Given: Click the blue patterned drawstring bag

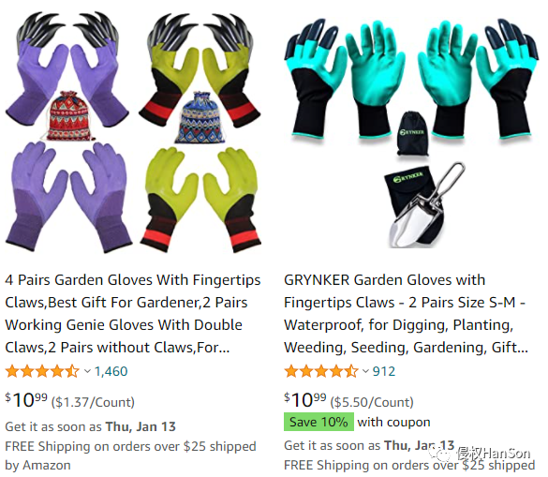Looking at the screenshot, I should point(200,117).
